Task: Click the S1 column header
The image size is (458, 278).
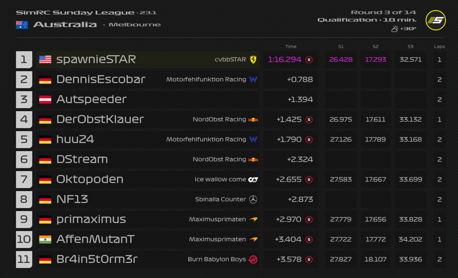Action: [x=340, y=46]
